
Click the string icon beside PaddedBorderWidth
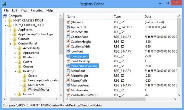68,95
